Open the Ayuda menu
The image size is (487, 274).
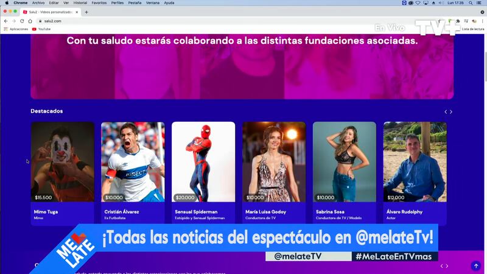[169, 3]
